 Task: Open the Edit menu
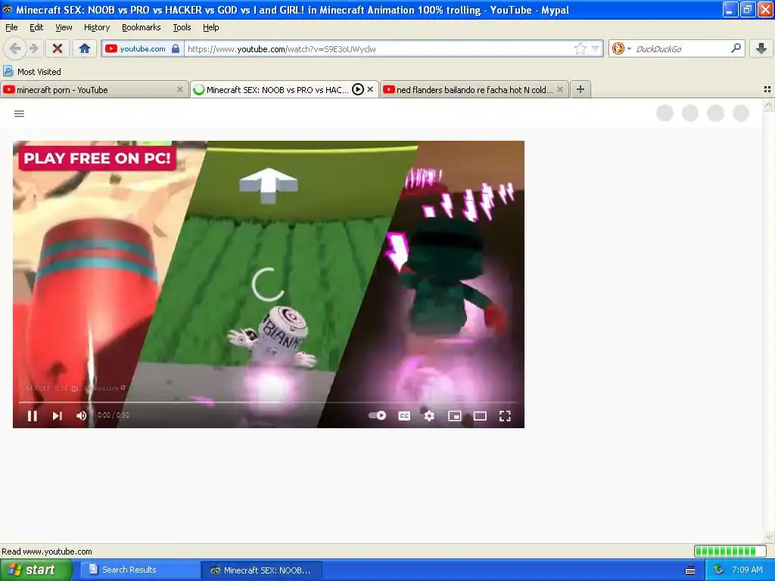(36, 27)
